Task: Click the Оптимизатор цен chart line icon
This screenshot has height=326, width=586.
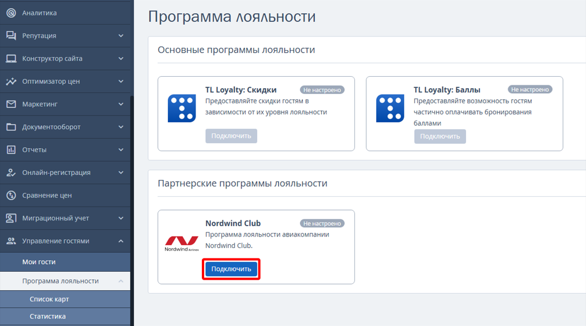Action: tap(11, 81)
